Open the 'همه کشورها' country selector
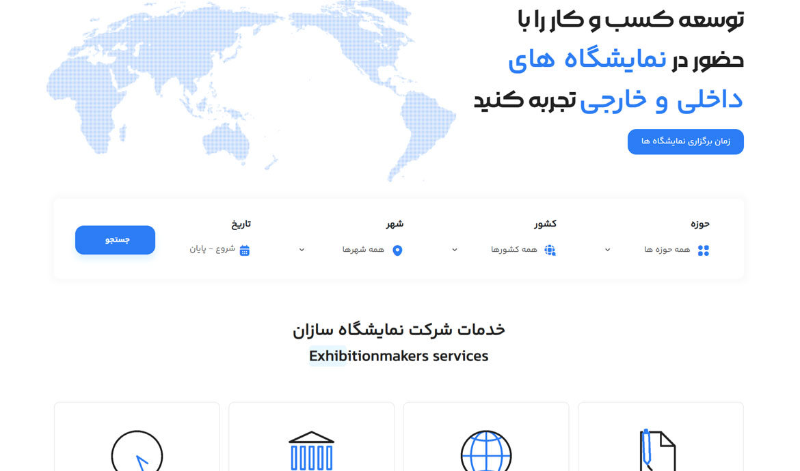Image resolution: width=800 pixels, height=471 pixels. [x=514, y=250]
